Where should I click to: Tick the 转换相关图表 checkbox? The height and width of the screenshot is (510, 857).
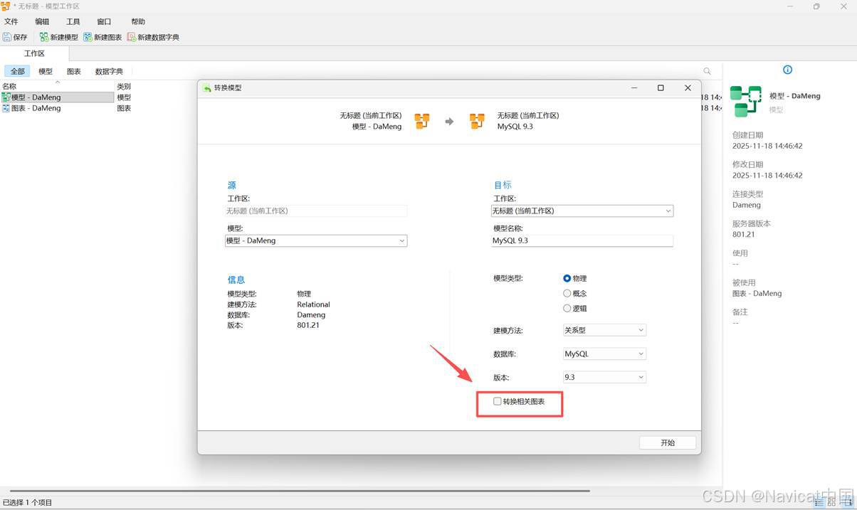[498, 401]
